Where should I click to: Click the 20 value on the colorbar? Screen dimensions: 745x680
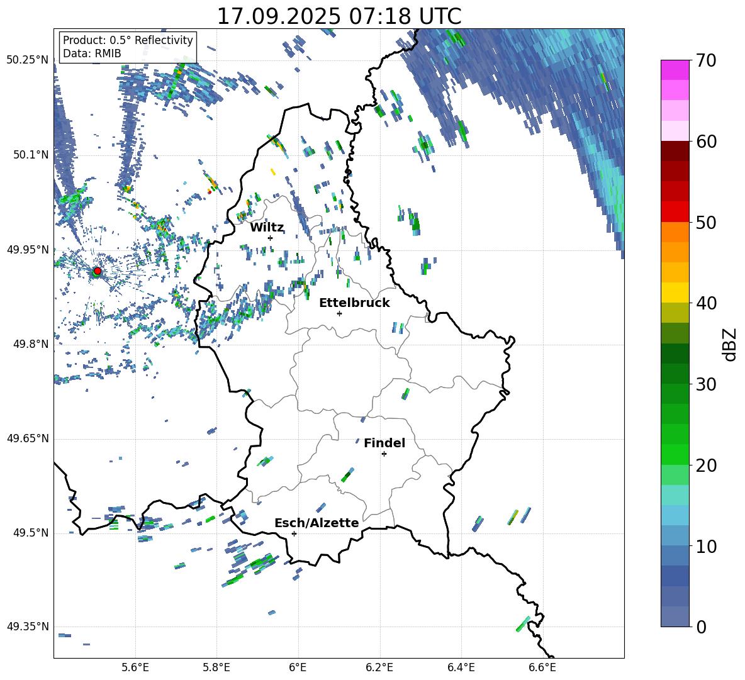point(706,465)
